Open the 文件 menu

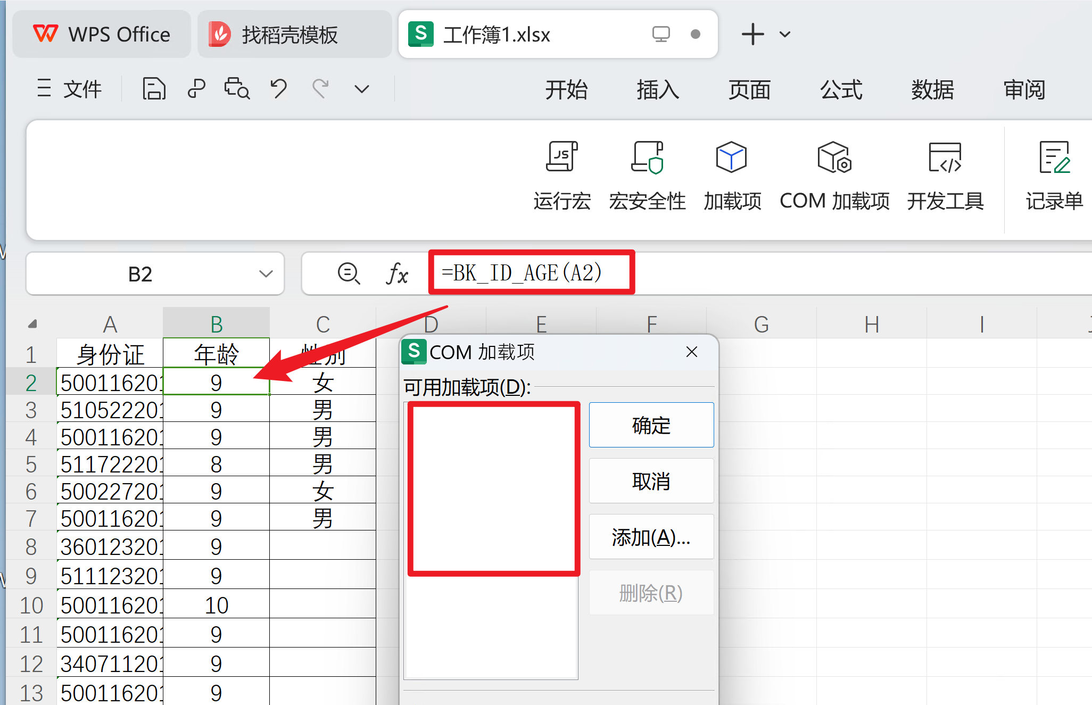[70, 89]
